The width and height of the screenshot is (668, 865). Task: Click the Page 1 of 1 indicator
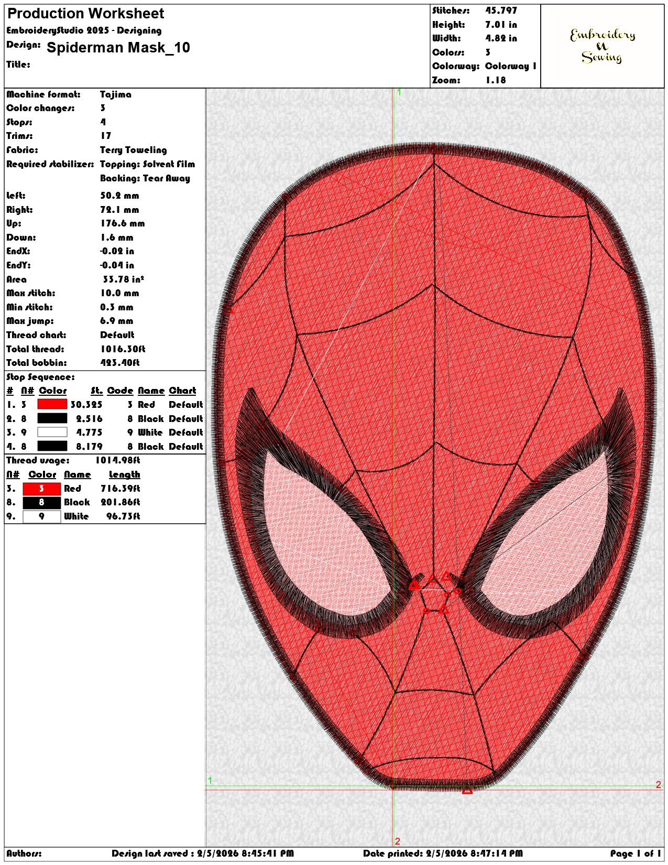tap(636, 853)
